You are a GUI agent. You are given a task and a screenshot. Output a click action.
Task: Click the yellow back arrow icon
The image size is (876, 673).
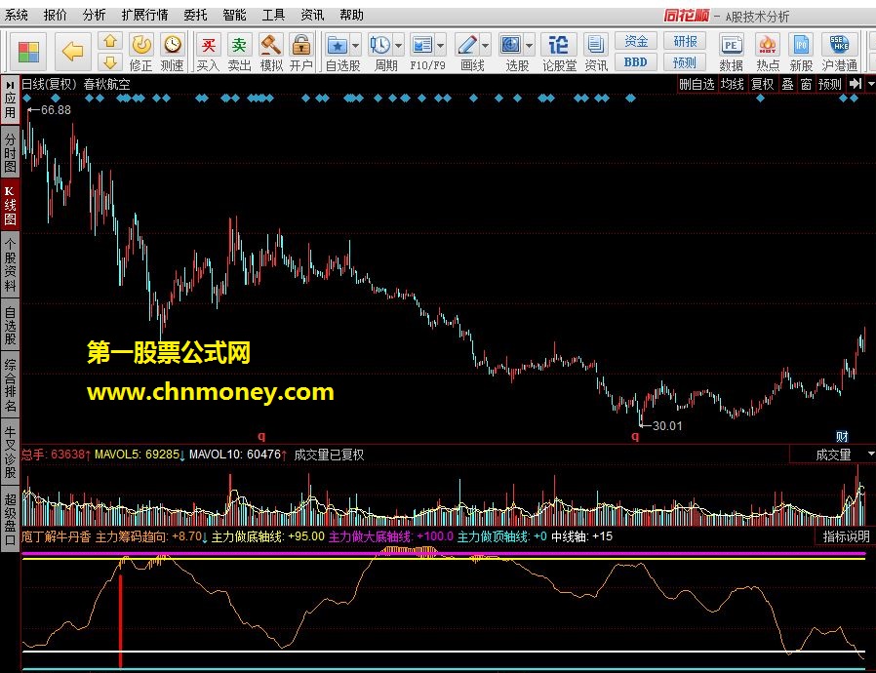(72, 52)
